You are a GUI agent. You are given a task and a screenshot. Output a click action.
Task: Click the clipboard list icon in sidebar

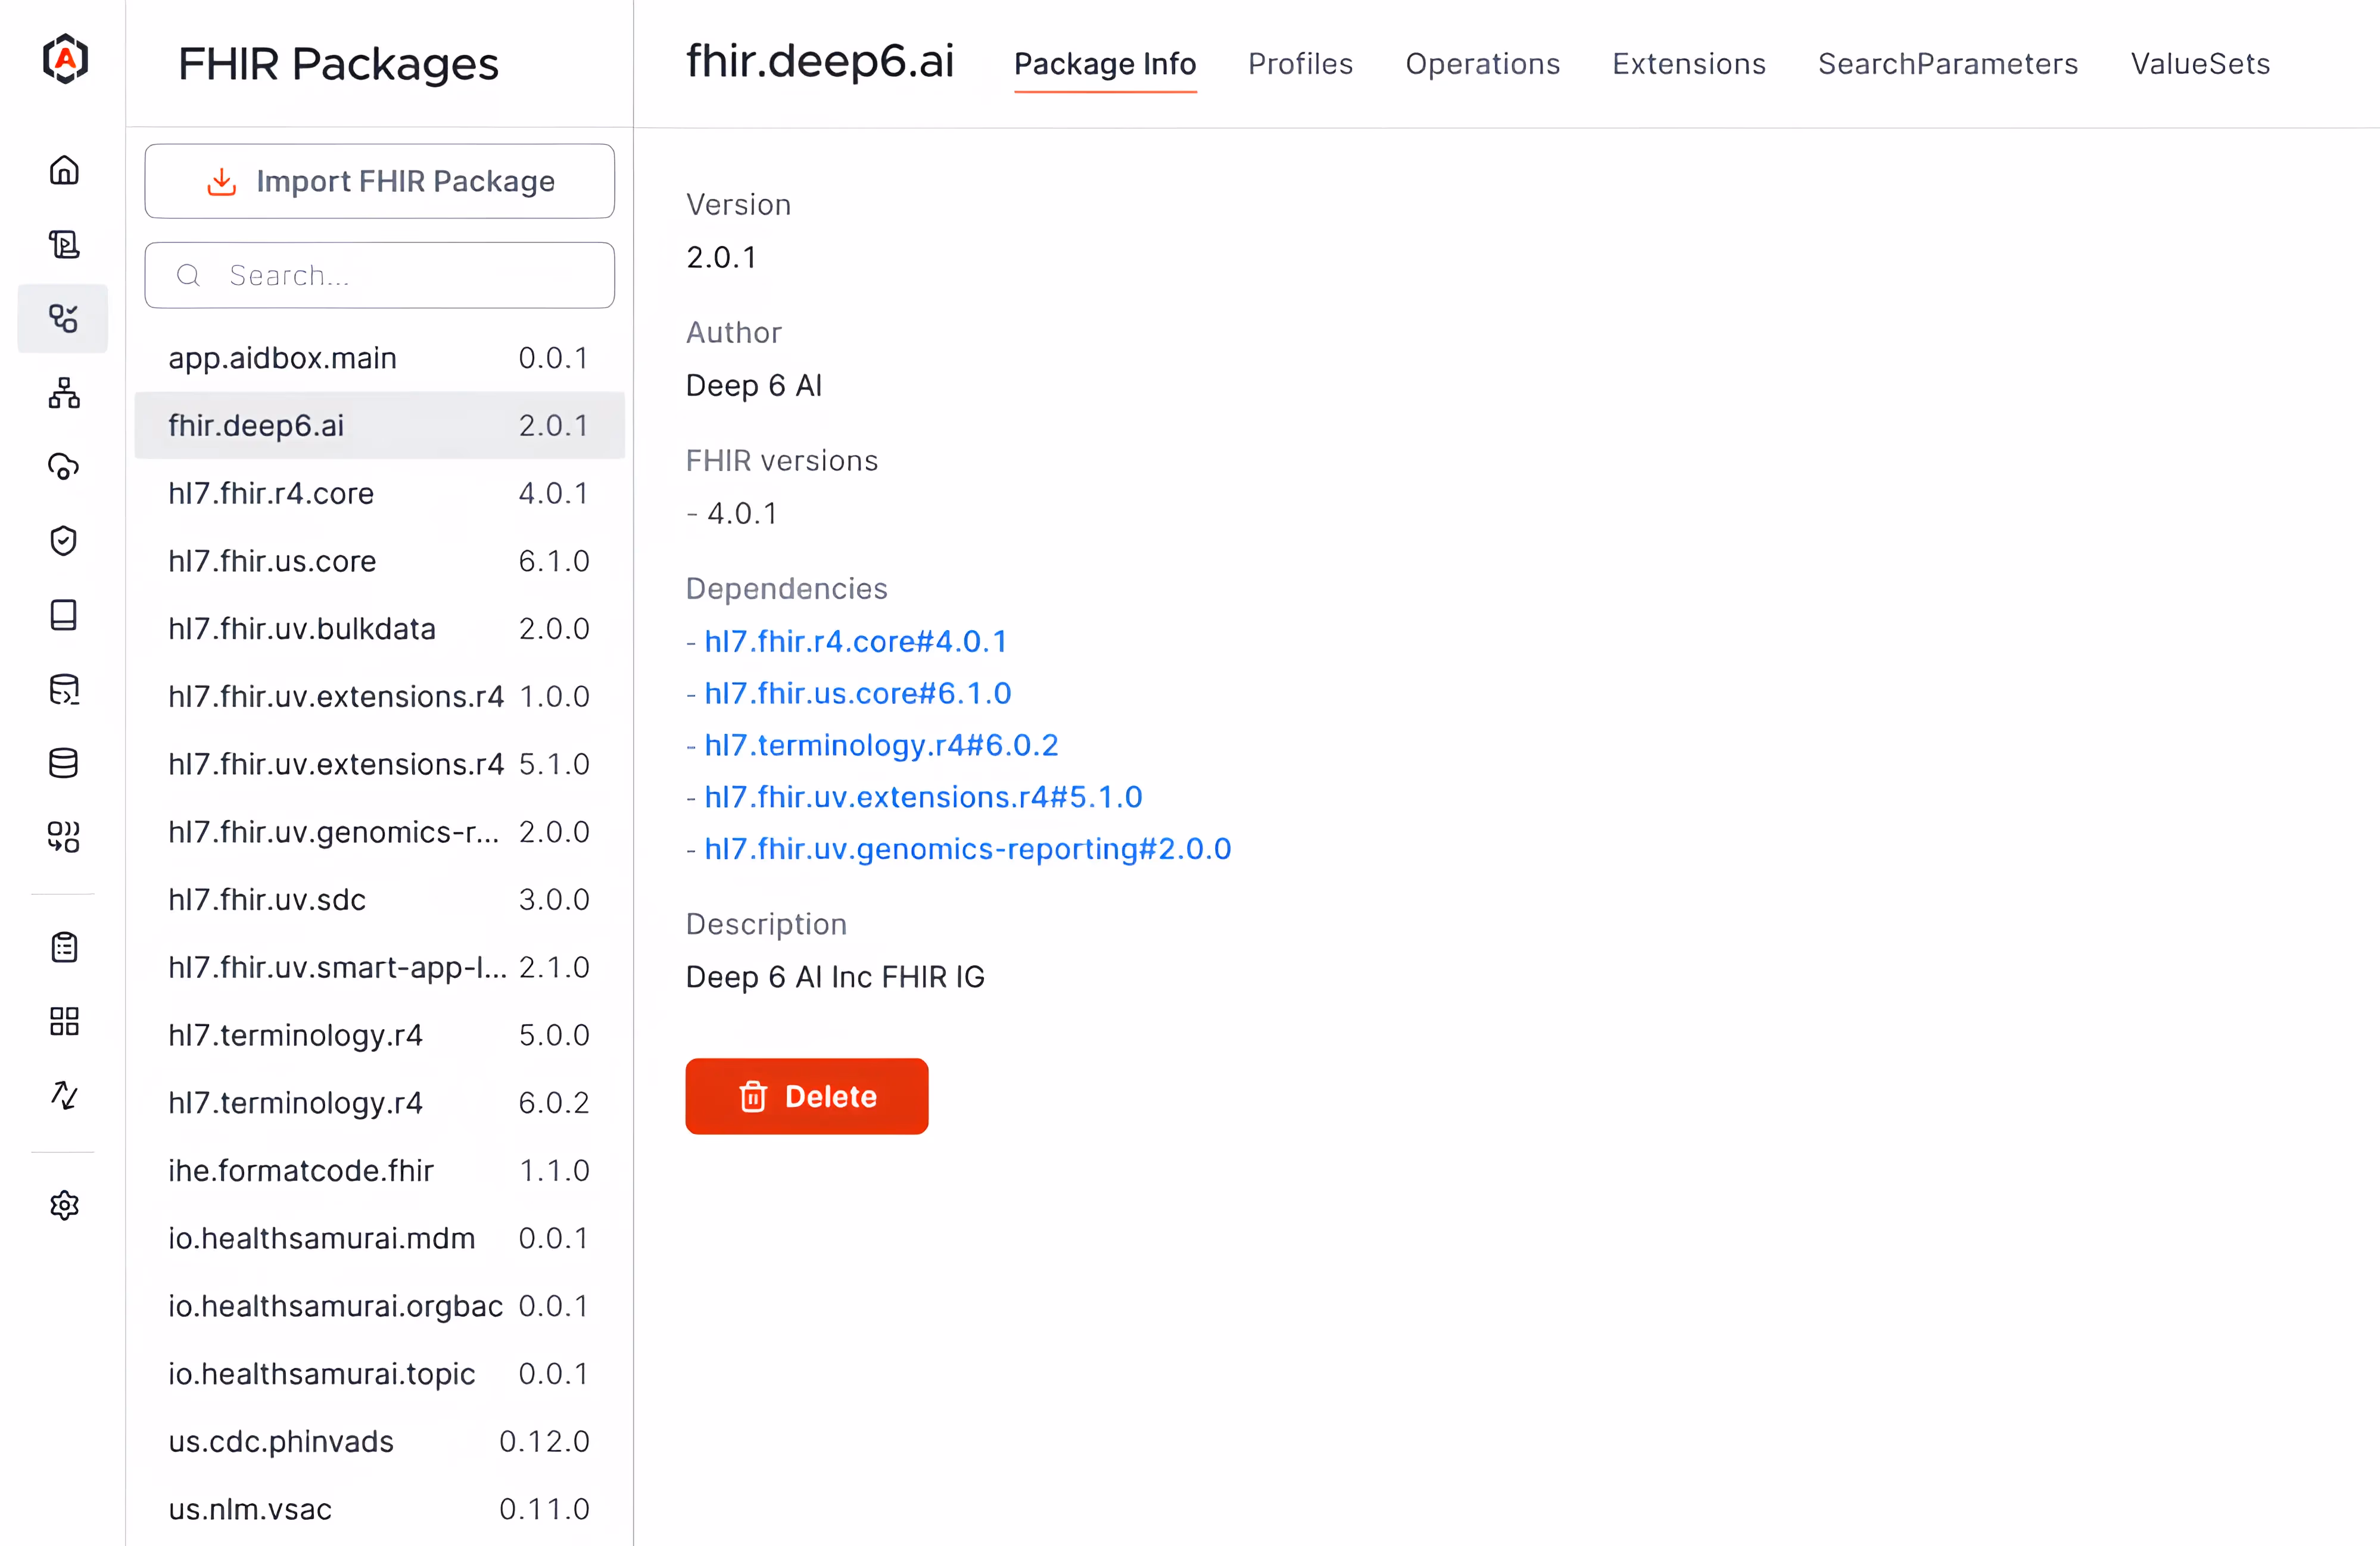[64, 947]
